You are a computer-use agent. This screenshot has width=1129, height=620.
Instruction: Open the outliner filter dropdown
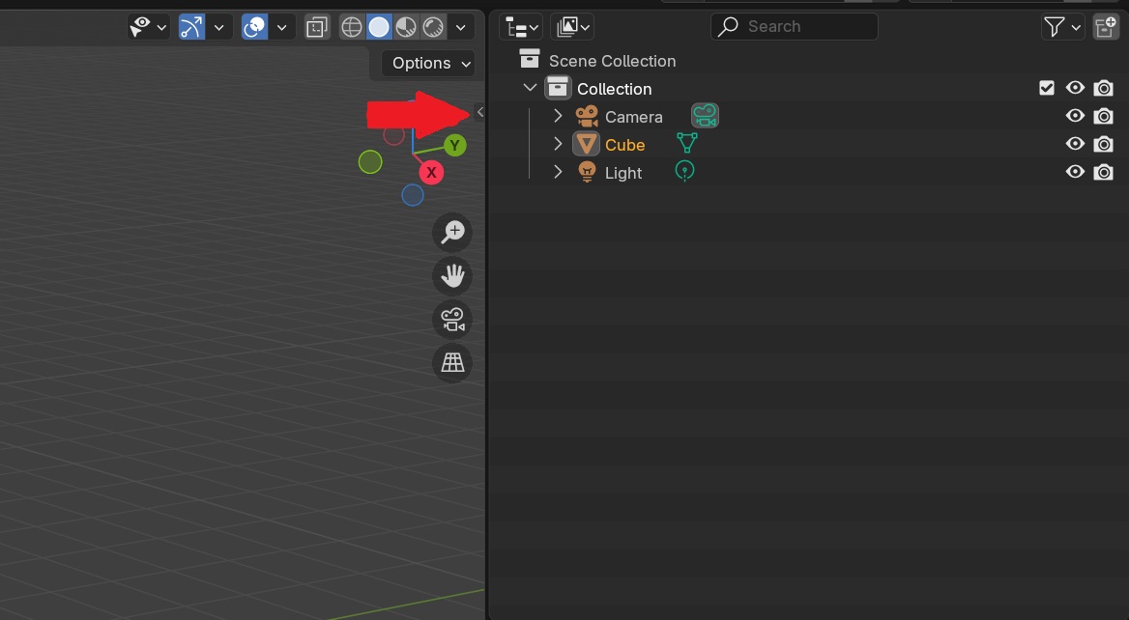[x=1063, y=27]
